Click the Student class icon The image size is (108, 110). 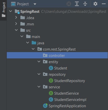pyautogui.click(x=51, y=68)
